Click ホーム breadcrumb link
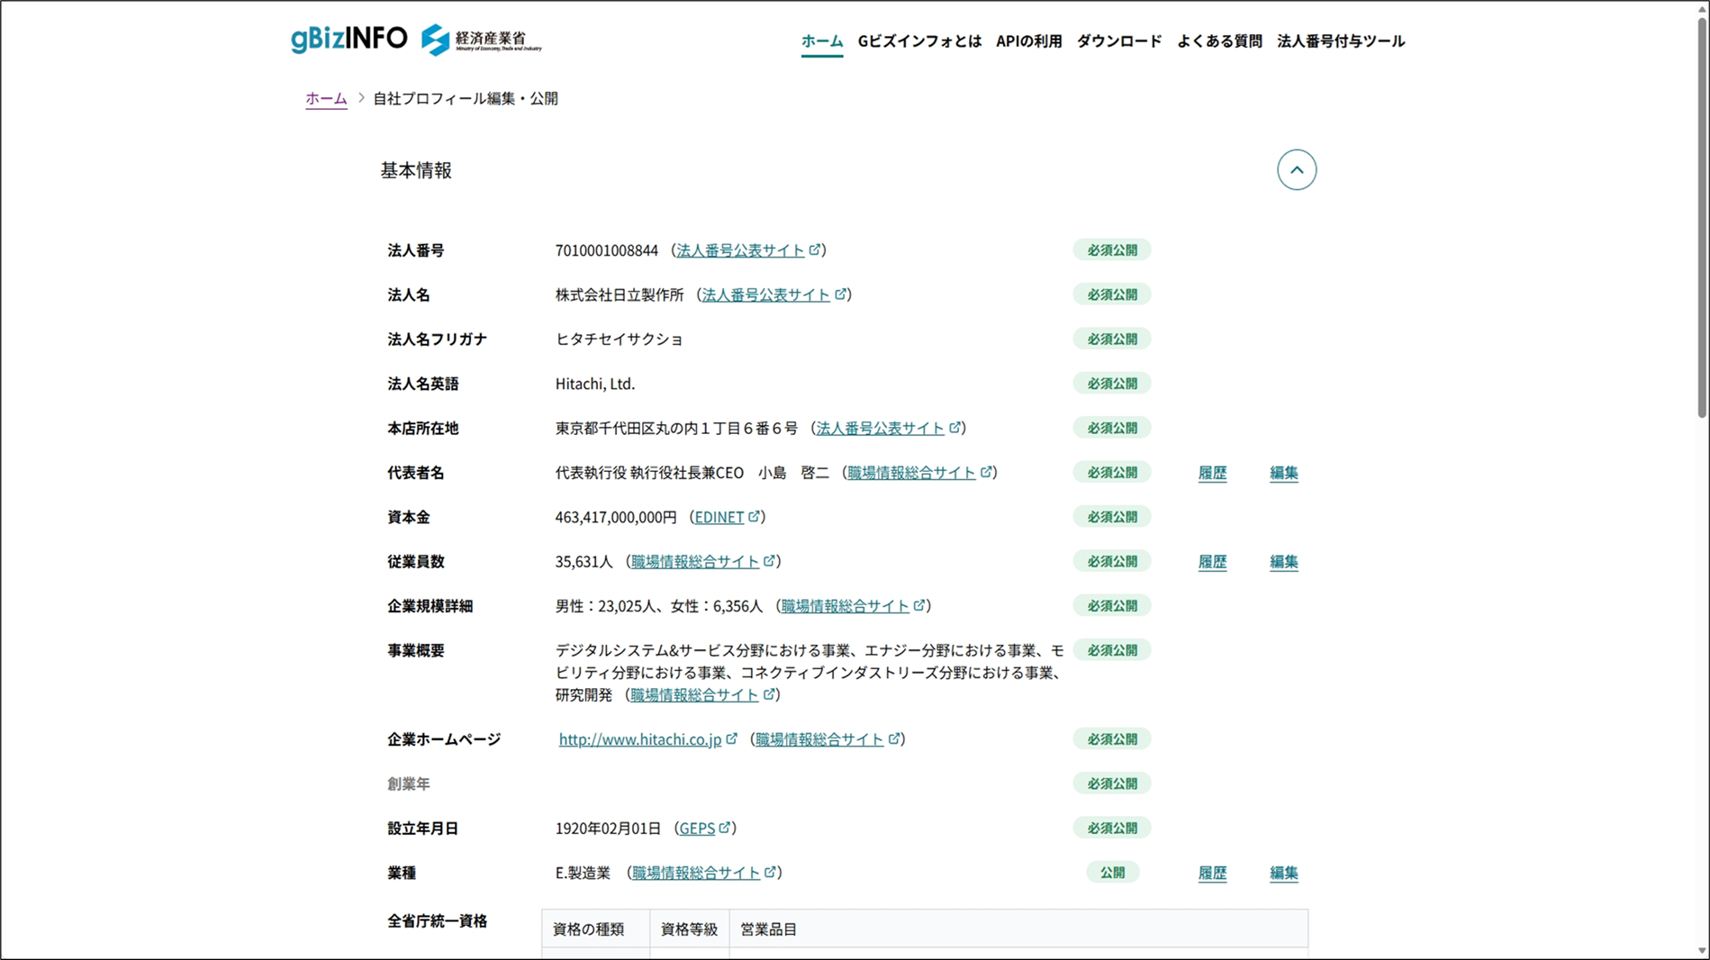The width and height of the screenshot is (1710, 960). point(326,98)
